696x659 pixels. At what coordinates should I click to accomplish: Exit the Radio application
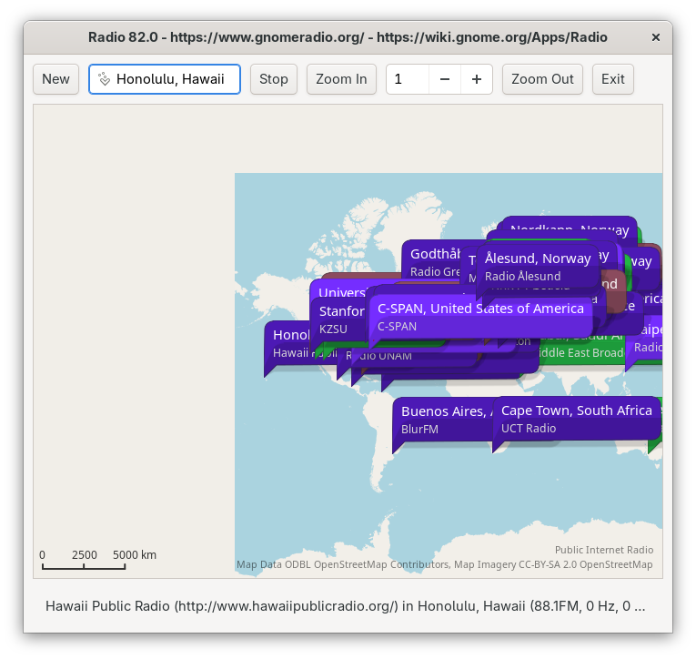click(x=612, y=79)
